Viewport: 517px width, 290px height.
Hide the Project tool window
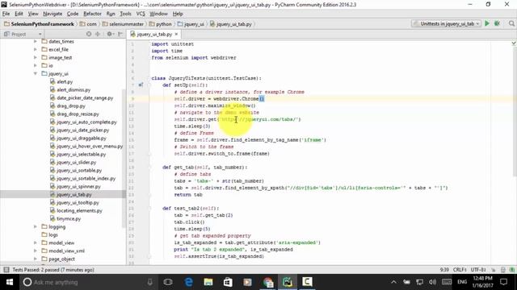[x=120, y=34]
